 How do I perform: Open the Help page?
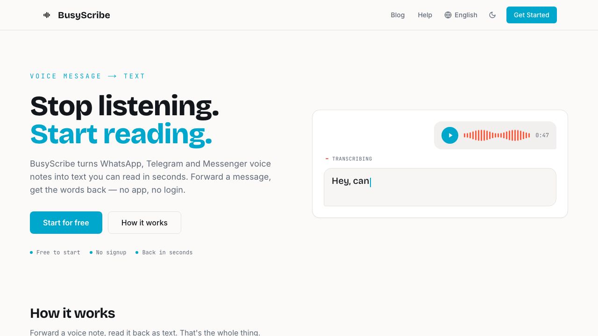[425, 15]
